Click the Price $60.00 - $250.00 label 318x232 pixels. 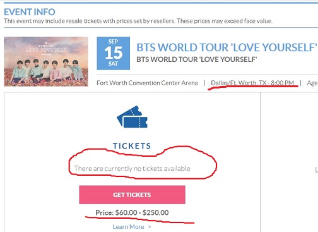tap(132, 212)
